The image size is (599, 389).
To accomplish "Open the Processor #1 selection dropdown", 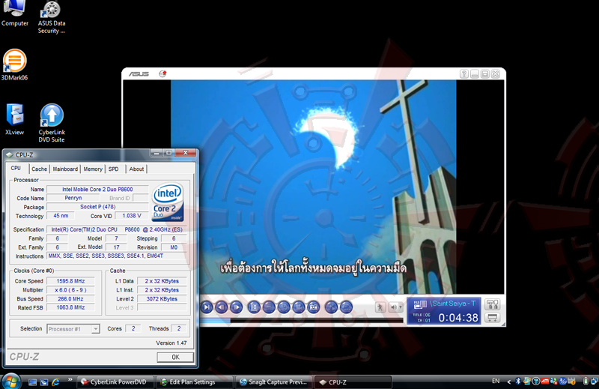I will 73,328.
